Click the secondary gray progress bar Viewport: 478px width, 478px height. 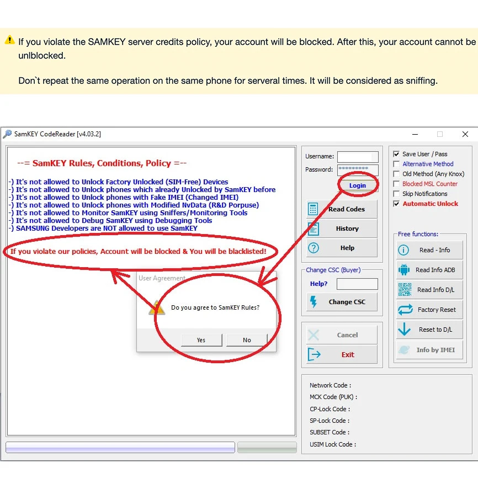pos(267,447)
